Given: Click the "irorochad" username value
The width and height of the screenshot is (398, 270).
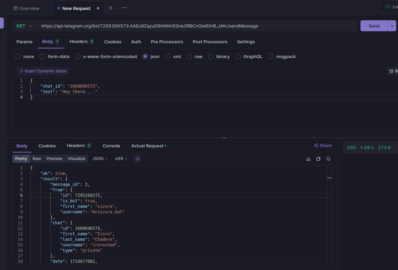Looking at the screenshot, I should [104, 245].
